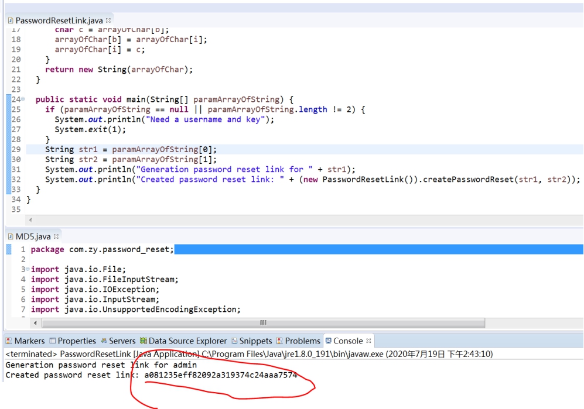Image resolution: width=584 pixels, height=409 pixels.
Task: Click console line 'Generation password reset link for admin'
Action: (x=101, y=365)
